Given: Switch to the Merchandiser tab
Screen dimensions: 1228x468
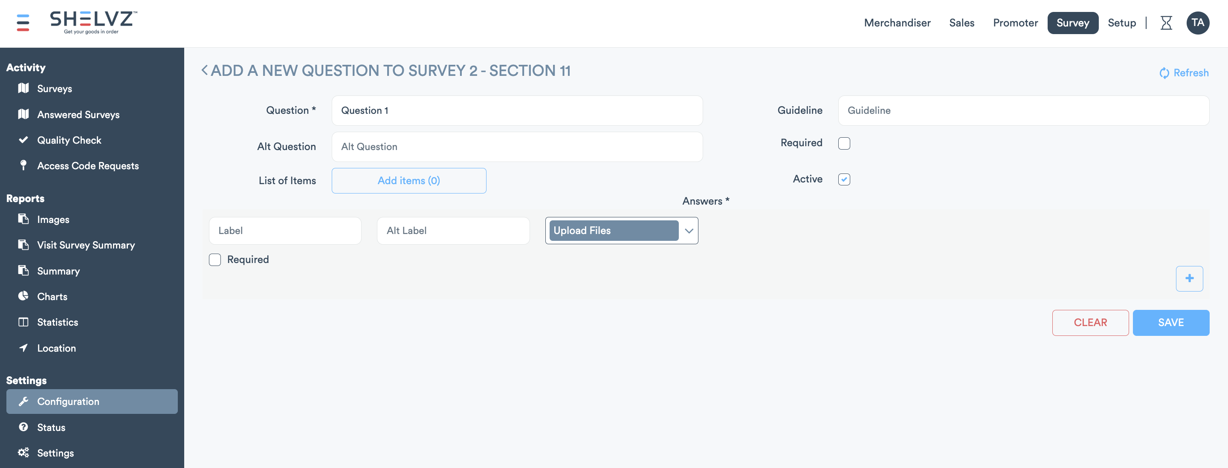Looking at the screenshot, I should pyautogui.click(x=897, y=23).
